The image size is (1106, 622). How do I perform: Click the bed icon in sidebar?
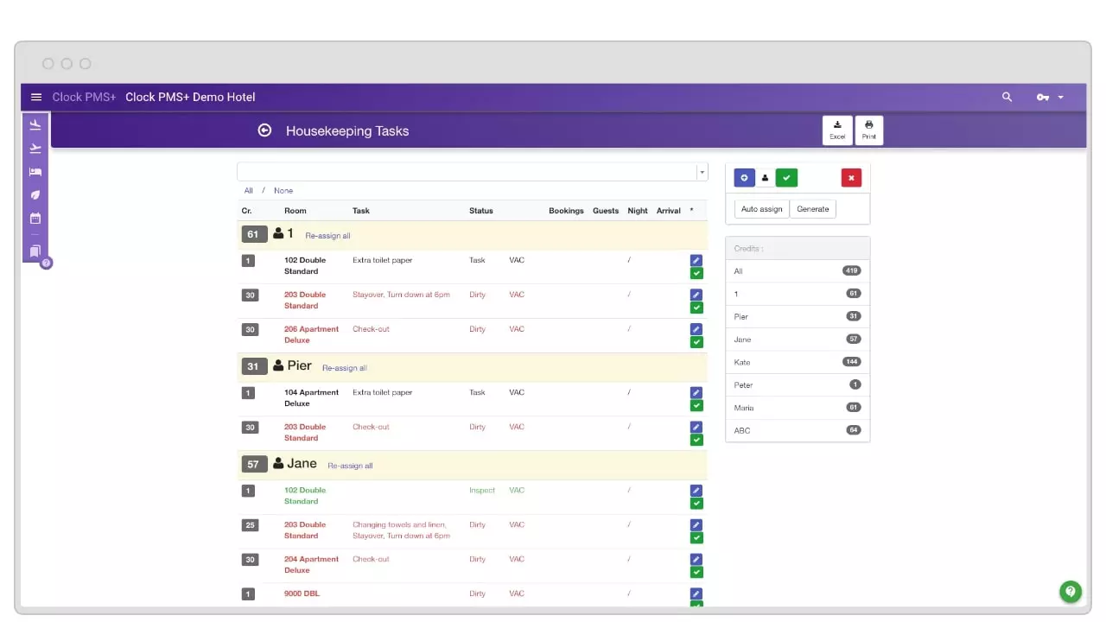35,172
